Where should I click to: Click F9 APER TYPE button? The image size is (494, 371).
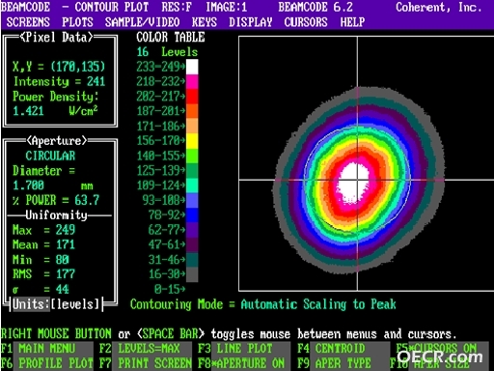[343, 363]
